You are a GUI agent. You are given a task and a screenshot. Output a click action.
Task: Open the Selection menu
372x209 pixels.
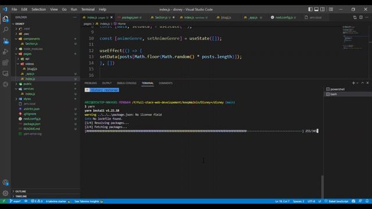tap(39, 9)
